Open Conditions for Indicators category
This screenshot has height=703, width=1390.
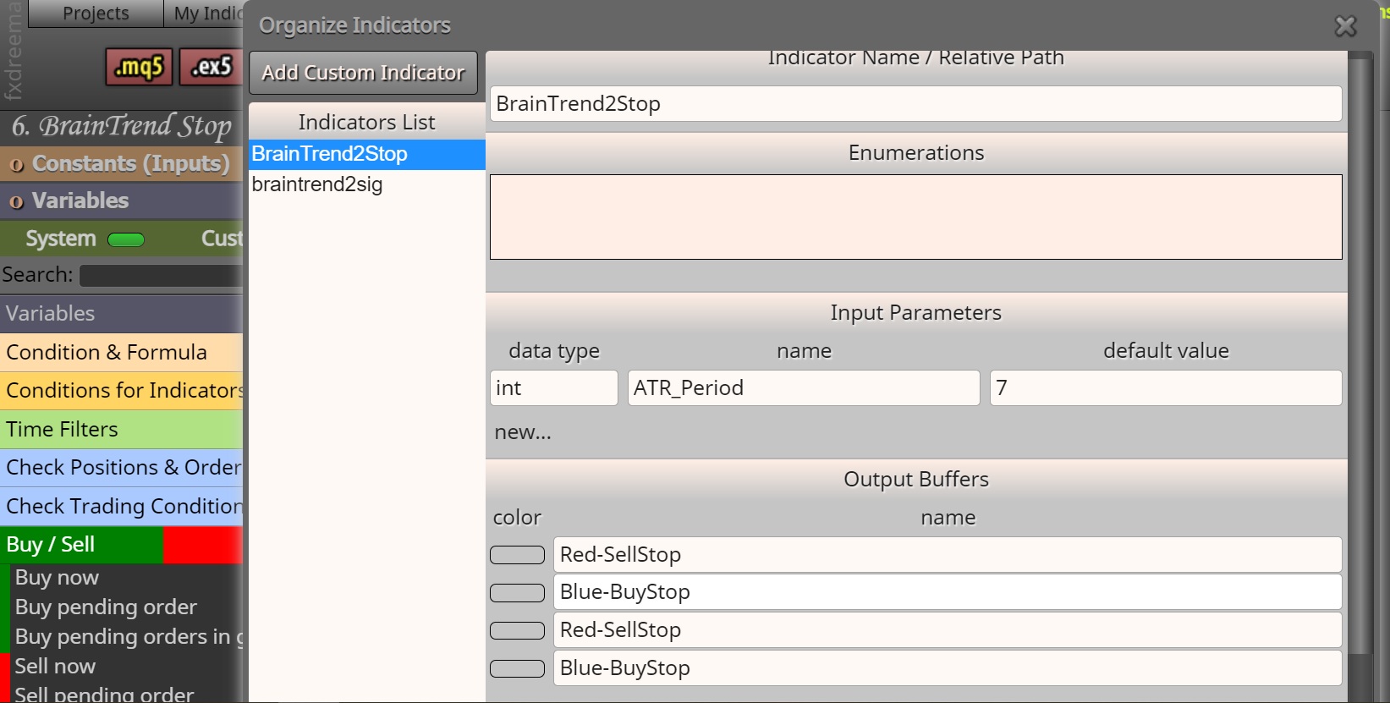pyautogui.click(x=121, y=391)
